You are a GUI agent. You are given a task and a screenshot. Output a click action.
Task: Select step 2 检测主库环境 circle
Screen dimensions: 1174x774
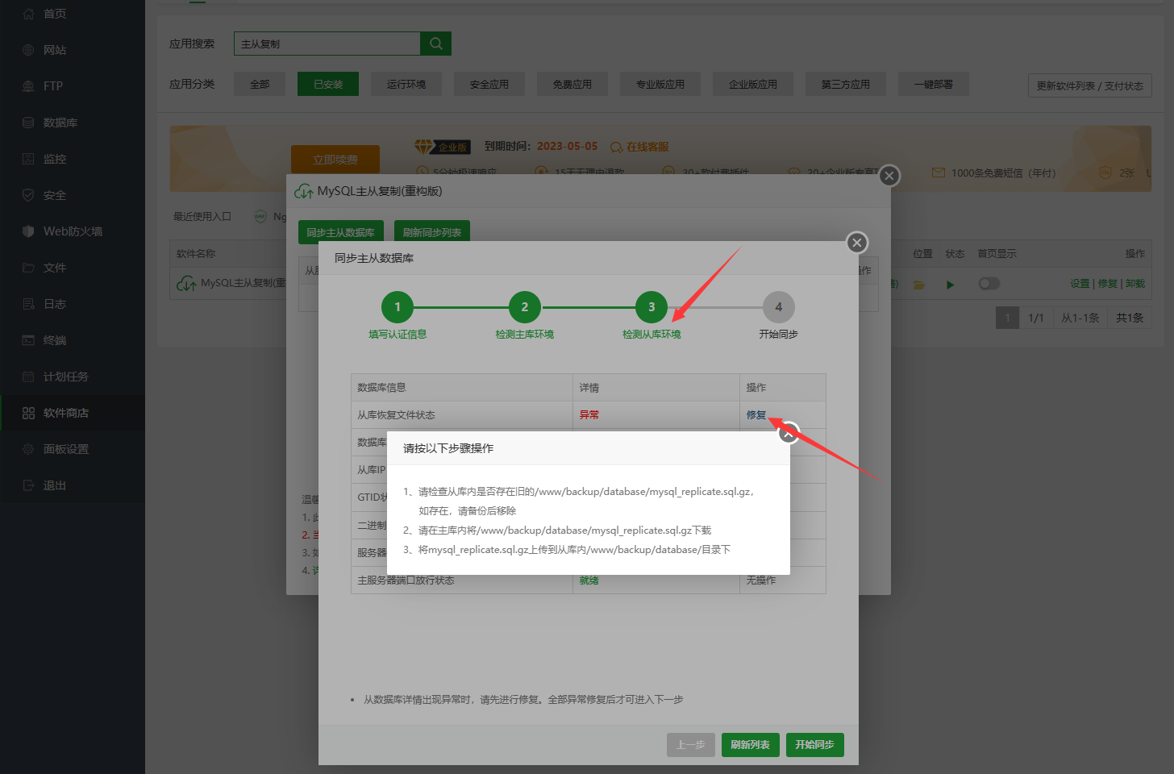tap(525, 307)
